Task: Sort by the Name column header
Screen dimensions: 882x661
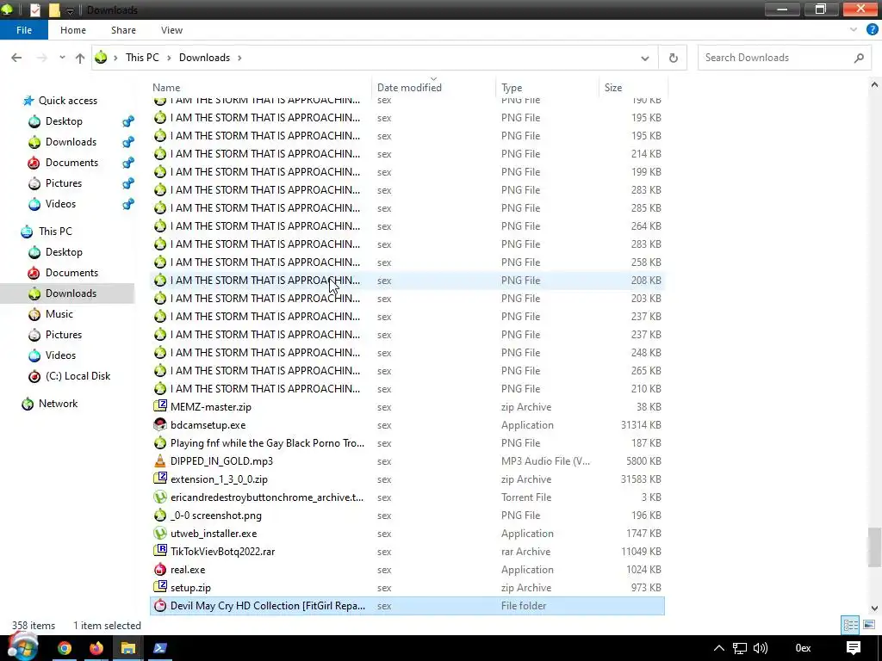Action: 260,87
